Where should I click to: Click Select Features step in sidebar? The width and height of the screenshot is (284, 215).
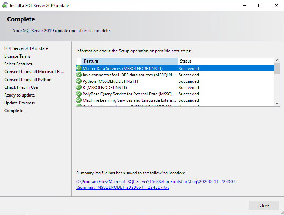[18, 64]
